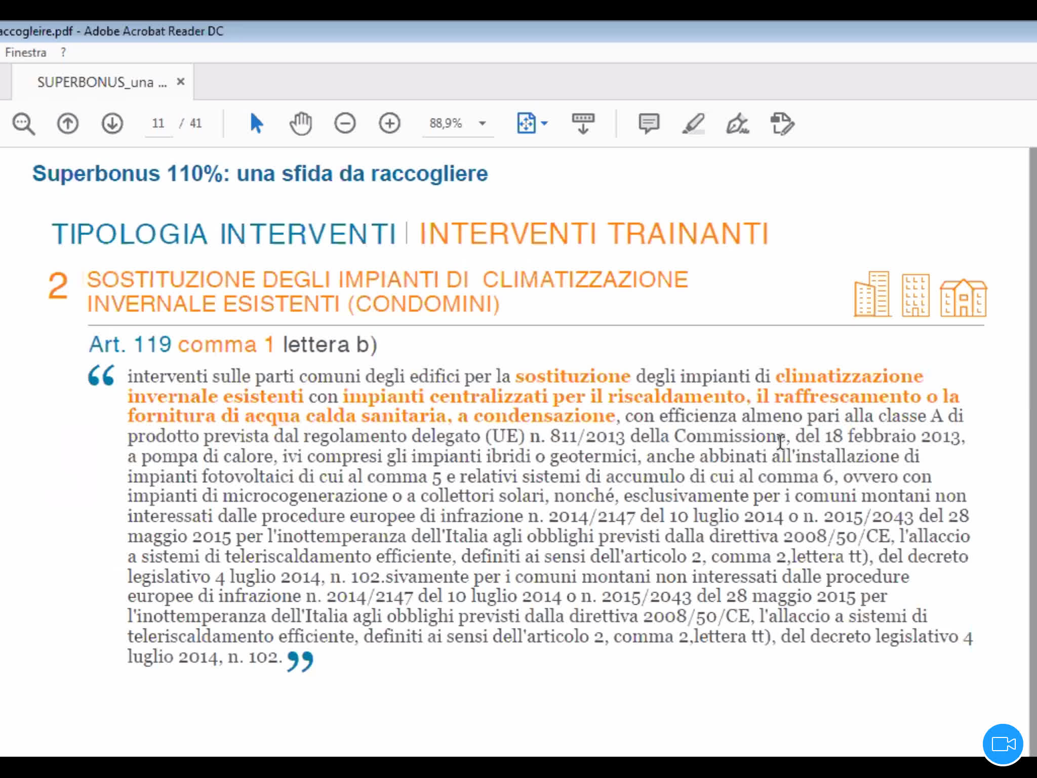The image size is (1037, 778).
Task: Open the 88,9% zoom level dropdown
Action: pyautogui.click(x=482, y=123)
